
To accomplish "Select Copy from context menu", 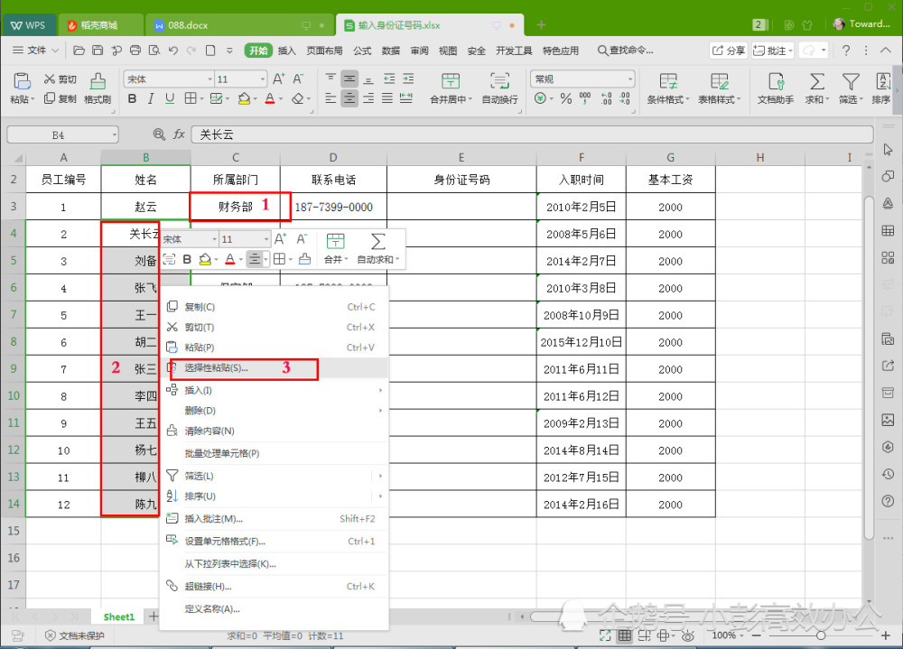I will [x=275, y=307].
